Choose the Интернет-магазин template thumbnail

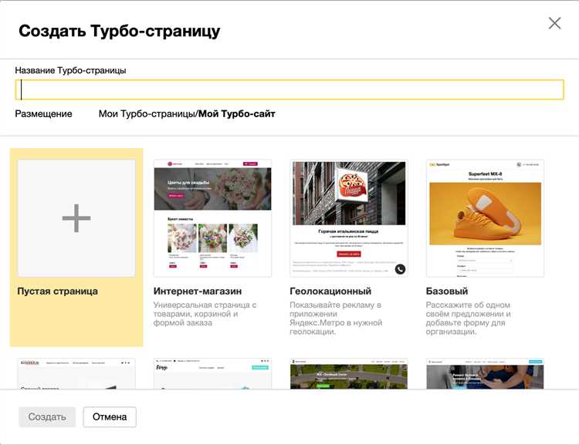(212, 218)
